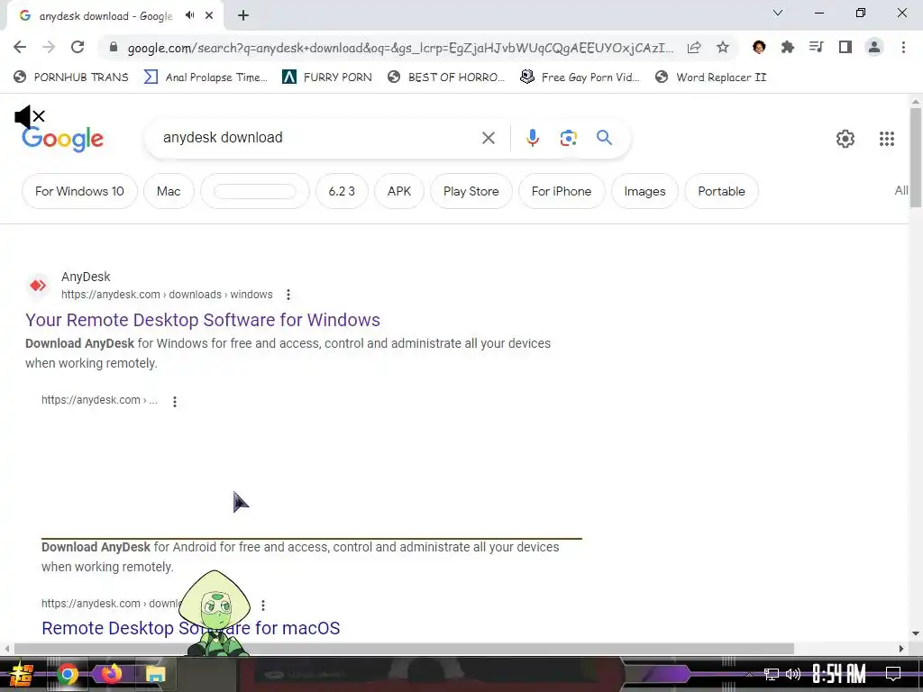
Task: Click the scroll right arrow on the horizontal scrollbar
Action: [x=901, y=649]
